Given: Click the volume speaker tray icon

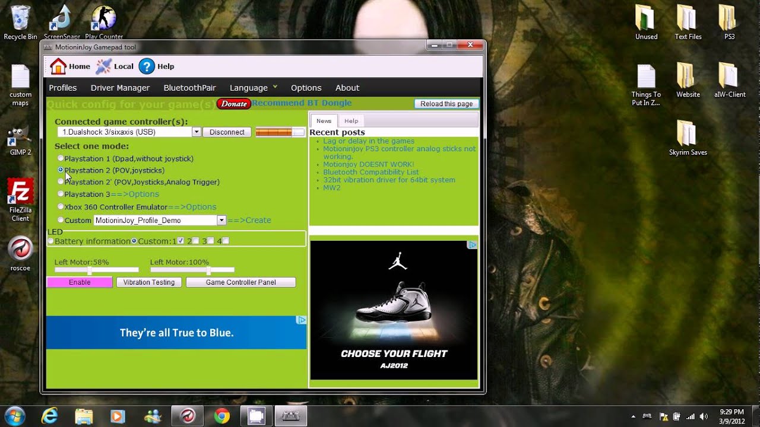Looking at the screenshot, I should [704, 416].
